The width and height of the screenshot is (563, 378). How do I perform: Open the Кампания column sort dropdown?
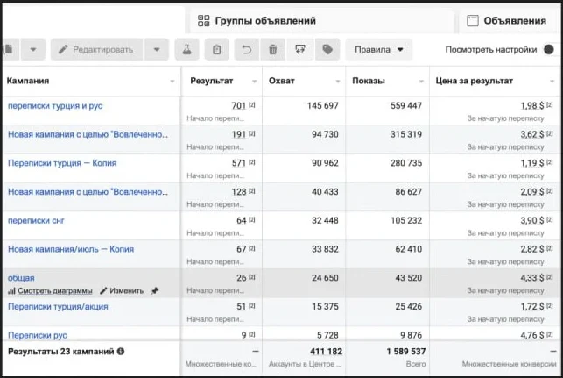172,82
